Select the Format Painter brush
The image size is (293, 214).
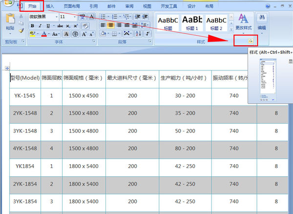pos(21,30)
